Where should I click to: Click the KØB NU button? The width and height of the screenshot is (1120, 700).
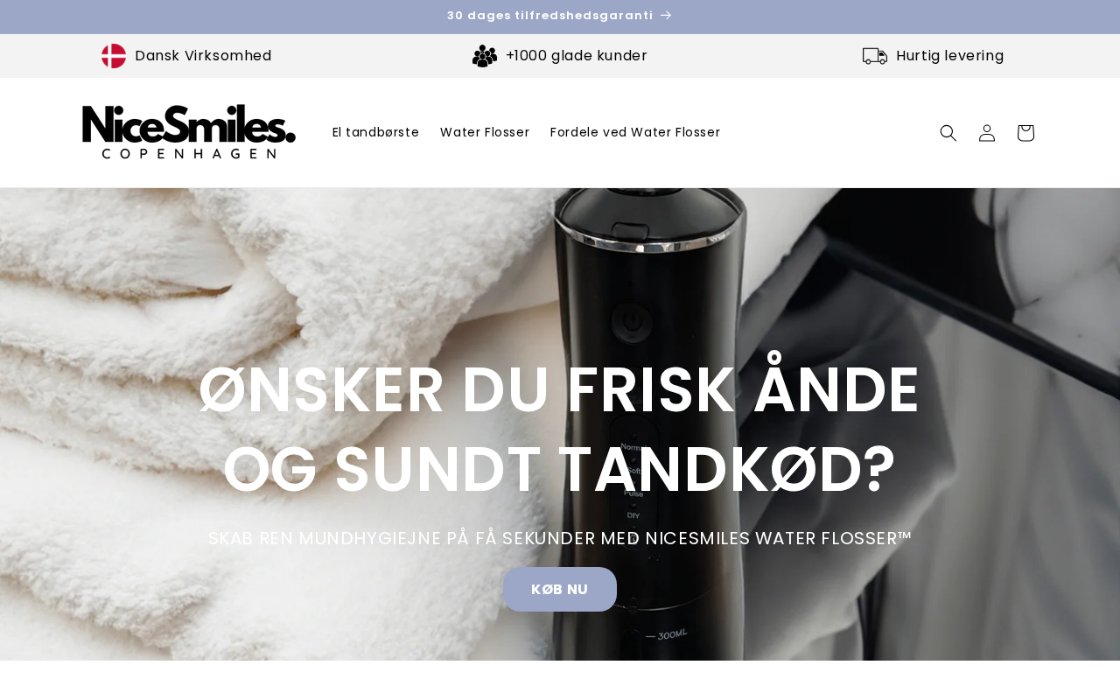560,590
